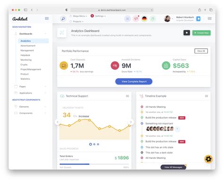Expand the Mega Menu dropdown
This screenshot has height=181, width=224.
click(78, 16)
